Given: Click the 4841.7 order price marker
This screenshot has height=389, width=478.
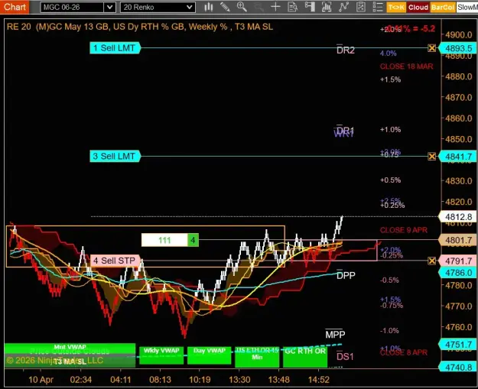Looking at the screenshot, I should pos(458,157).
